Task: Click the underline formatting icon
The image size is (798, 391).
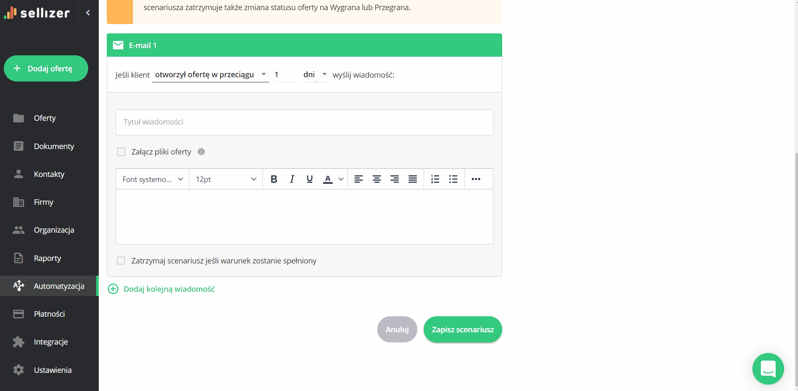Action: pos(310,179)
